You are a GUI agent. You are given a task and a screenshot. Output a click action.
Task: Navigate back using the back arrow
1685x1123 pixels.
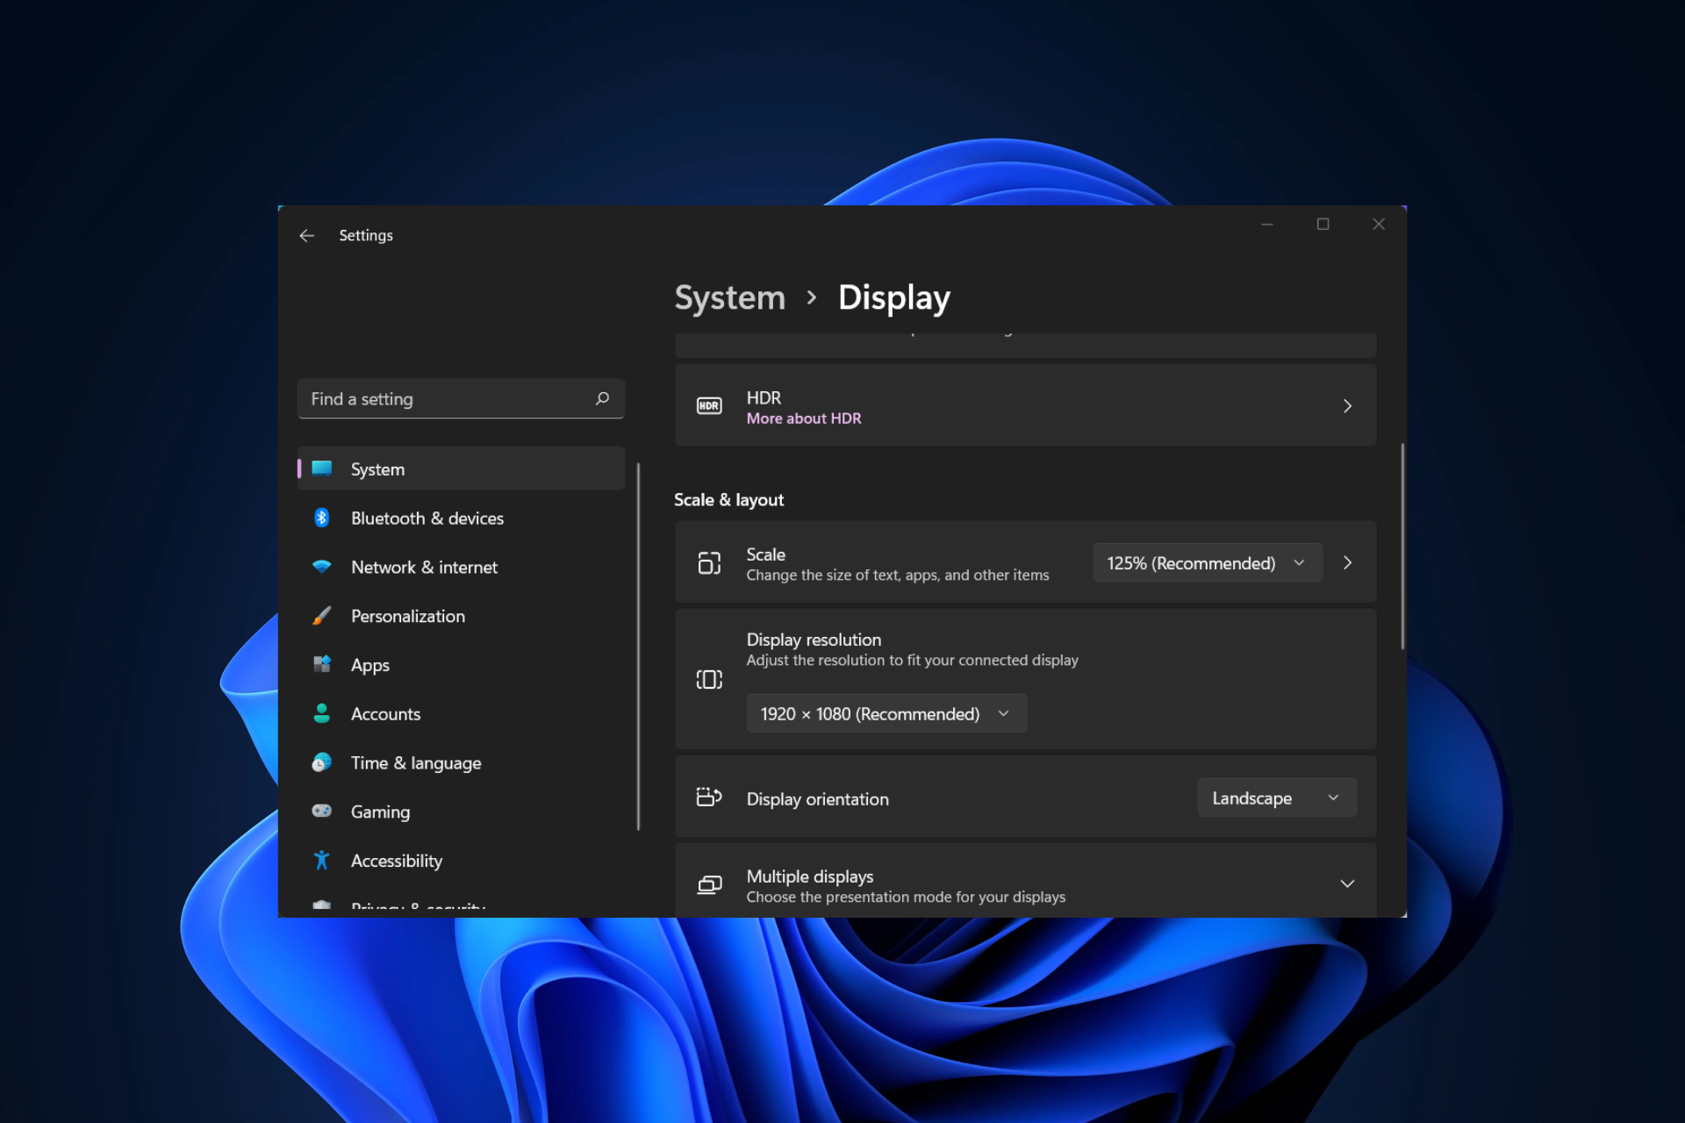click(307, 234)
